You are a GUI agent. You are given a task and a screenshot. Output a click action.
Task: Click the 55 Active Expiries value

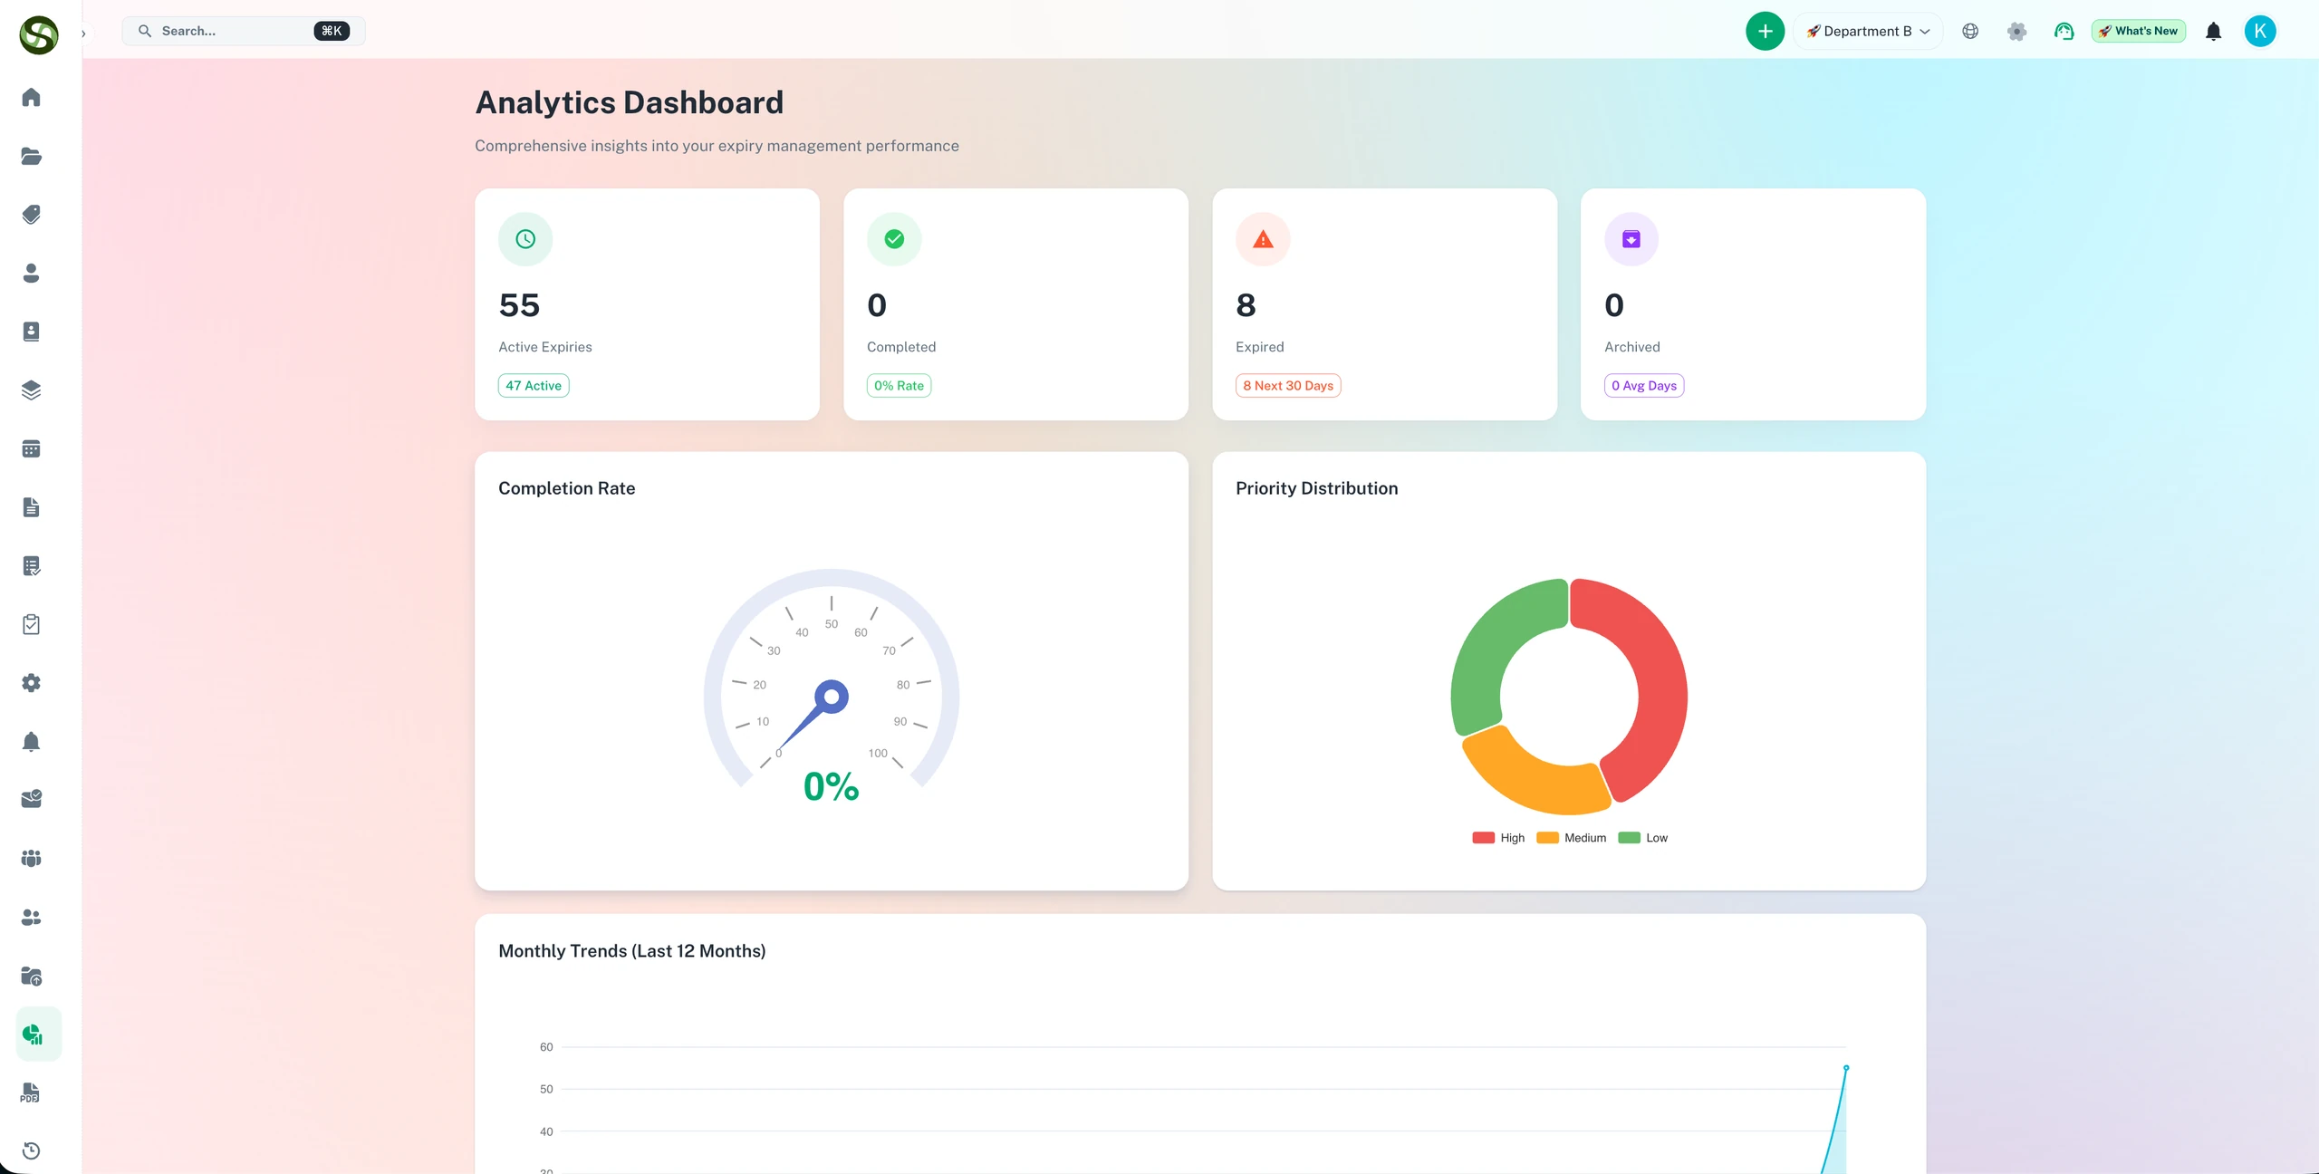(x=519, y=305)
